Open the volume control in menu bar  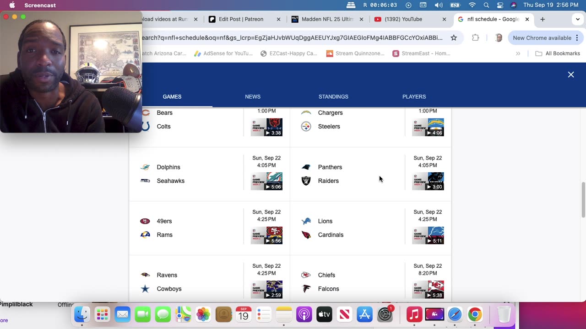(x=439, y=5)
